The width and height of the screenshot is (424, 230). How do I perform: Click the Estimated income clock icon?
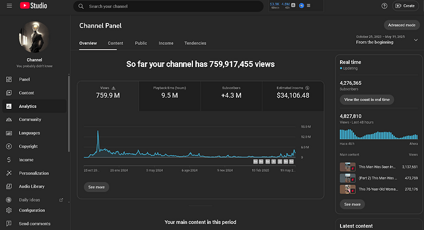(307, 88)
